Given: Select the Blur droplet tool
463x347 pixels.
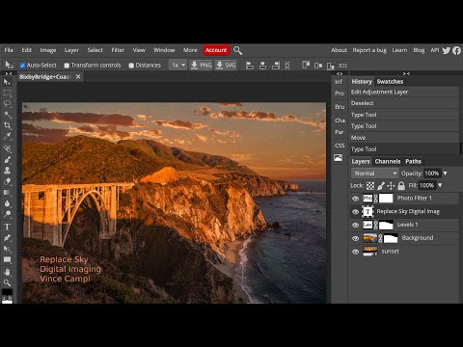Looking at the screenshot, I should 7,203.
